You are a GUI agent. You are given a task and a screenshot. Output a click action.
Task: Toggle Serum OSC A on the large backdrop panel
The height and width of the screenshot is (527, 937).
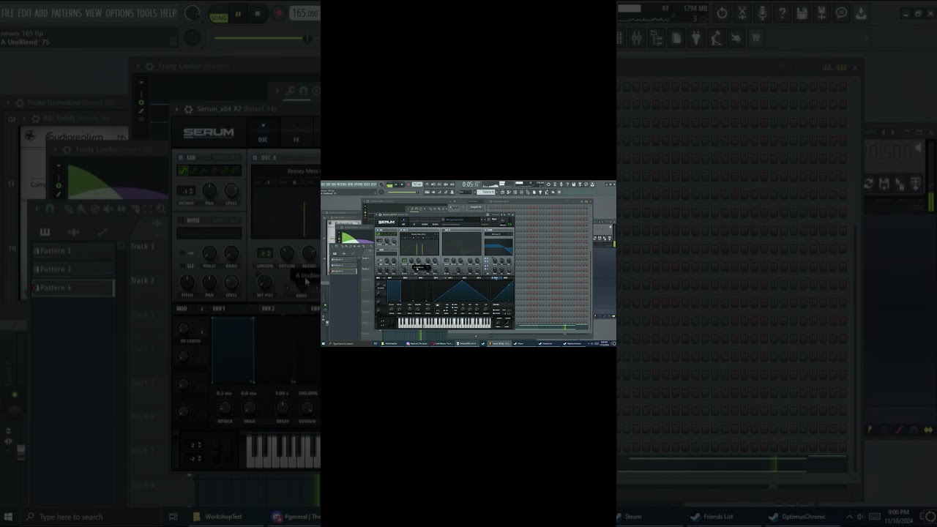[255, 158]
